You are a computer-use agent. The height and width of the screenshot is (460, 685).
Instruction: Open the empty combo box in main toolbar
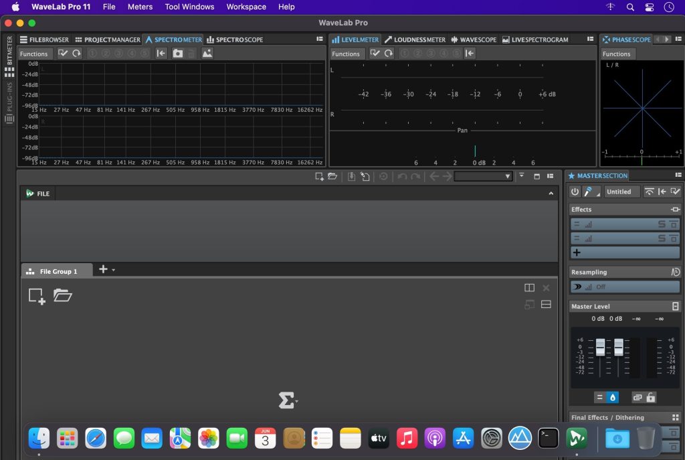(x=483, y=176)
